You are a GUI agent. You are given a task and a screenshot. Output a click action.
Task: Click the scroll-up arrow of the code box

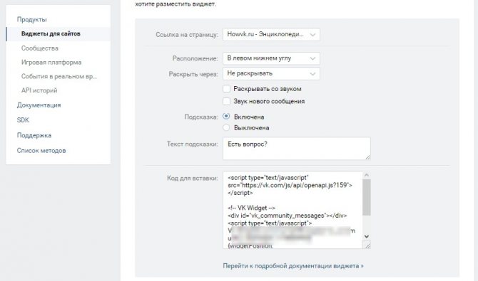coord(367,175)
